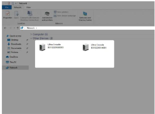
Task: Expand the Computer (6) group
Action: pyautogui.click(x=31, y=34)
